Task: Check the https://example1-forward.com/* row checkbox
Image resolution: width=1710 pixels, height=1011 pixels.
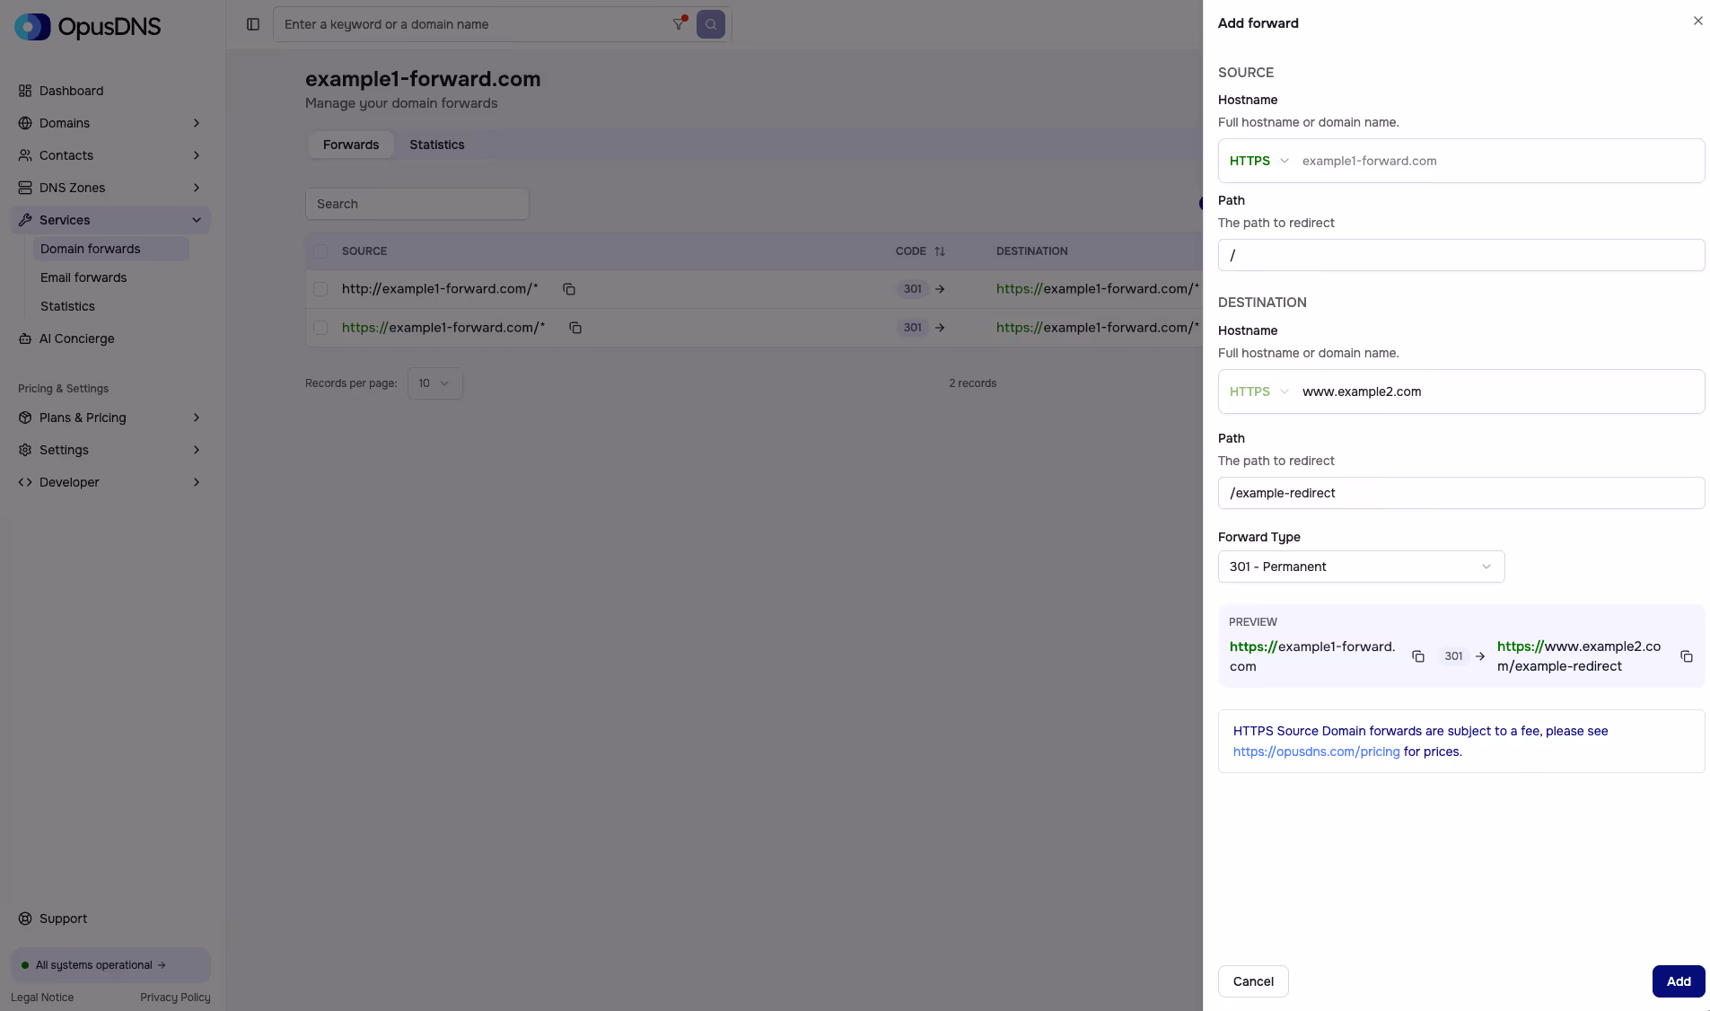Action: click(x=320, y=328)
